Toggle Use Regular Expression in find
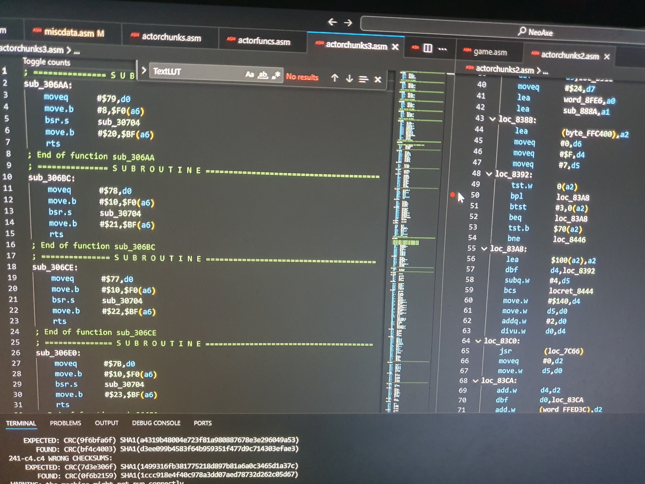The image size is (645, 484). (276, 76)
